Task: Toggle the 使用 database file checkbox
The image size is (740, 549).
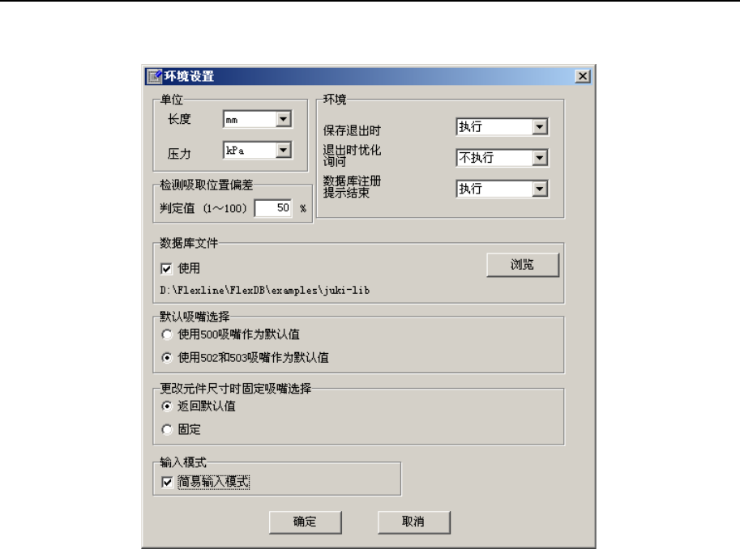Action: point(166,269)
